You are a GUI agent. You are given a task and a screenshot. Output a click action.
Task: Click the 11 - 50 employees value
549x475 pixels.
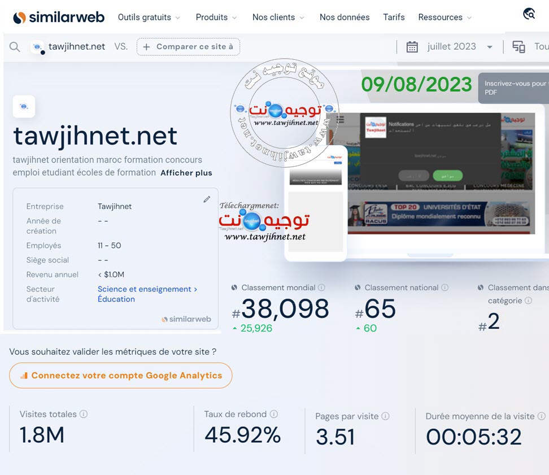(x=109, y=246)
